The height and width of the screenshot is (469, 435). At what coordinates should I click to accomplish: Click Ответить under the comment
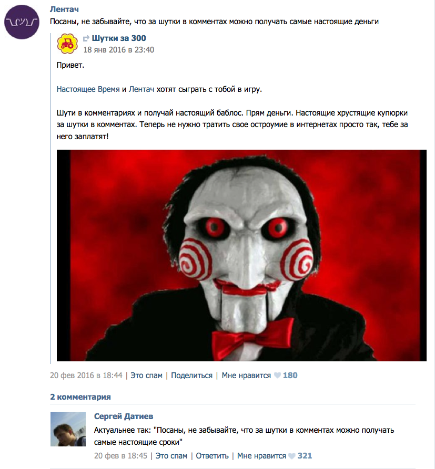point(212,456)
